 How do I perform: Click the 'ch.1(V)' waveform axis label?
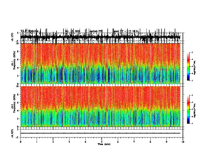pos(12,37)
